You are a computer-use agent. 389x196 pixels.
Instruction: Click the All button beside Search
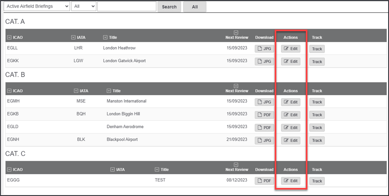[194, 7]
